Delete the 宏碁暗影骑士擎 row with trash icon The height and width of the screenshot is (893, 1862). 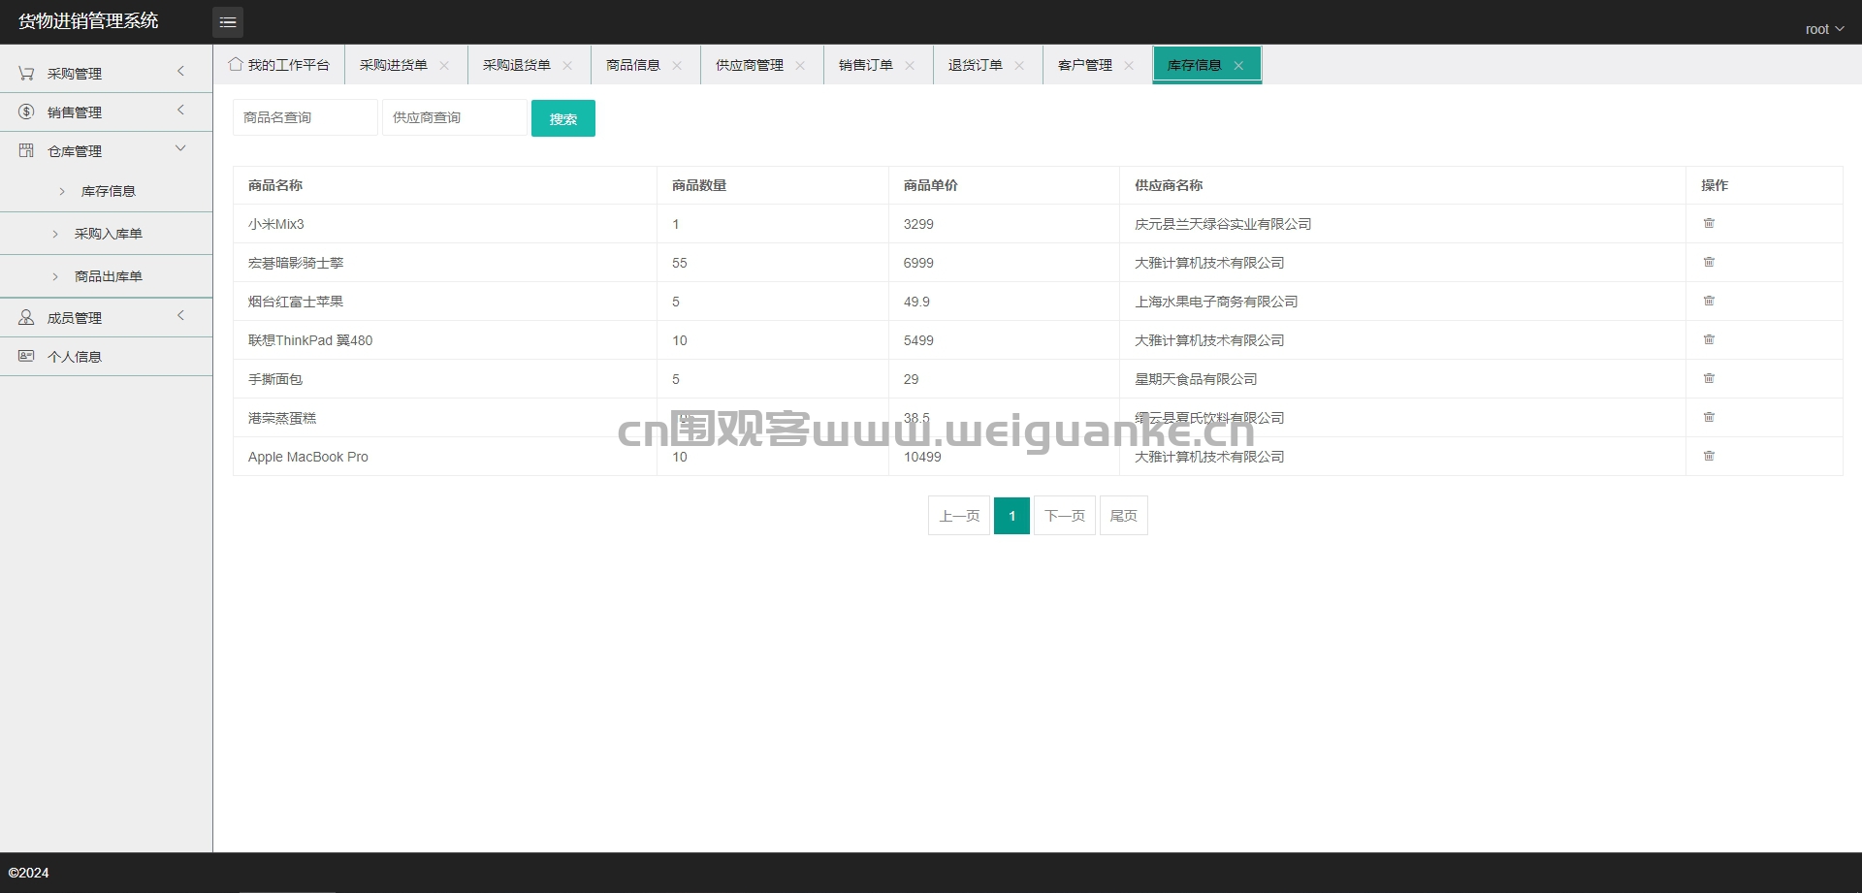tap(1709, 262)
